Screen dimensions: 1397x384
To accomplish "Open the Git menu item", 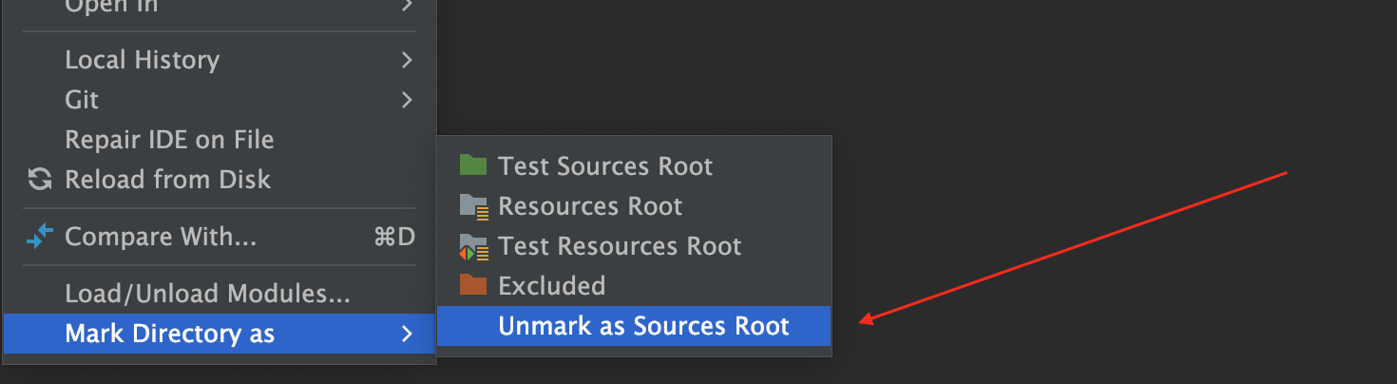I will tap(82, 100).
